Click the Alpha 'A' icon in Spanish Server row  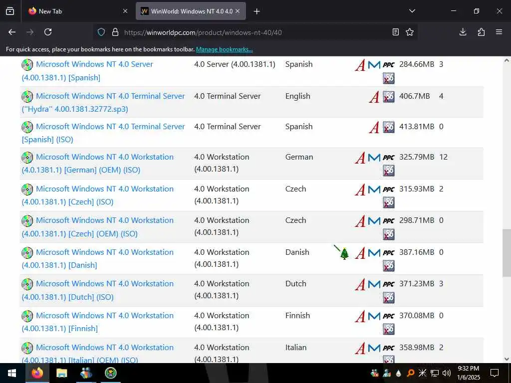coord(360,65)
